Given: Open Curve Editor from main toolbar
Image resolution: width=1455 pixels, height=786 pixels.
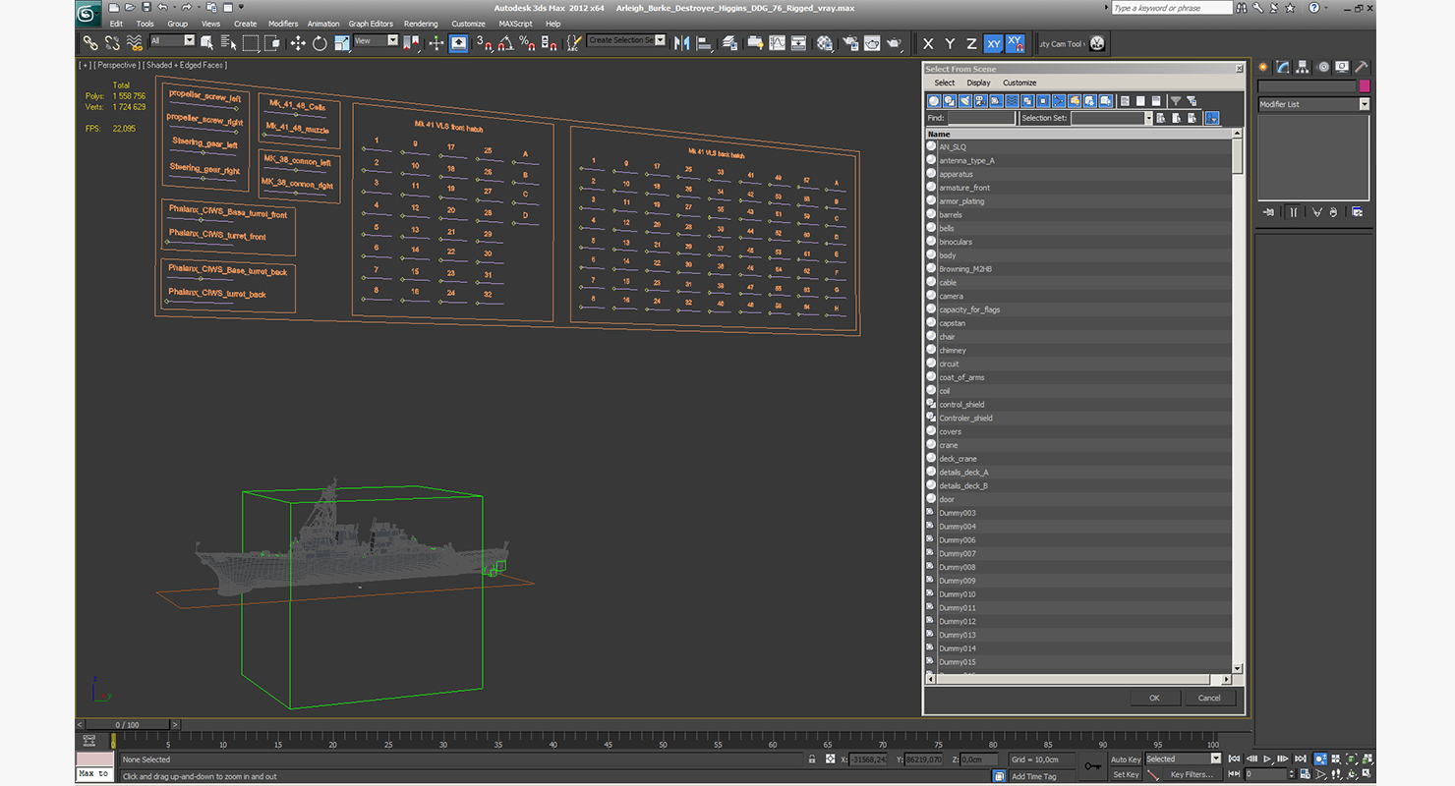Looking at the screenshot, I should (777, 43).
